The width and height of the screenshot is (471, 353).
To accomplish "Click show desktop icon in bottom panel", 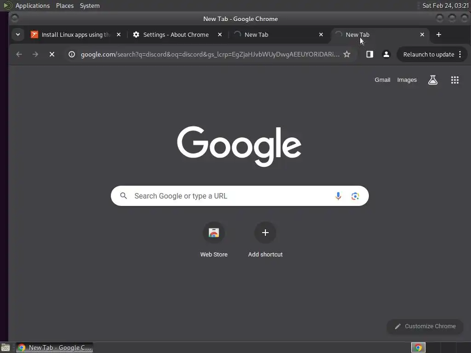I will click(6, 347).
